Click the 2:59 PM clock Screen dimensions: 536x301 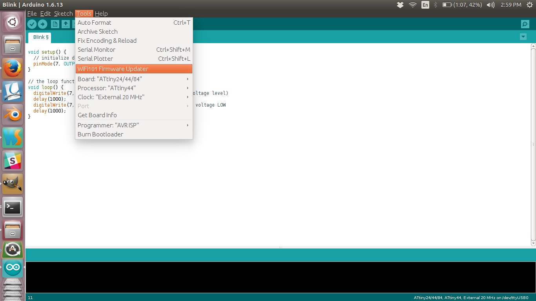tap(511, 5)
